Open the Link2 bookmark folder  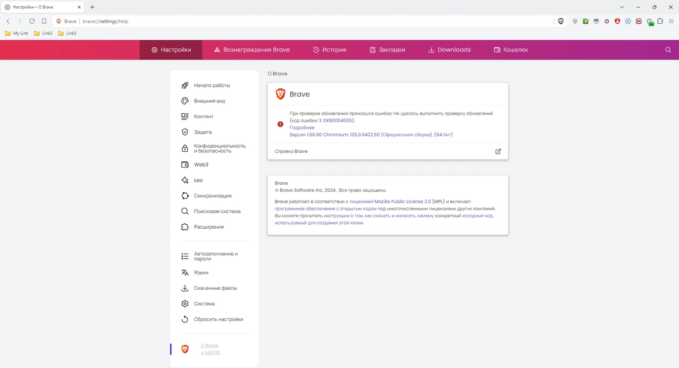click(43, 33)
